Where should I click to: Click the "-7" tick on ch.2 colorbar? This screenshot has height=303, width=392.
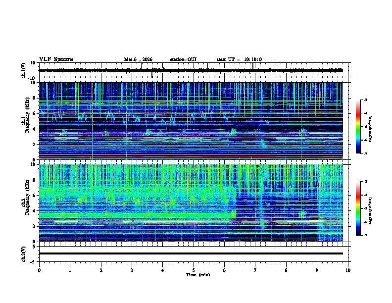tap(365, 235)
